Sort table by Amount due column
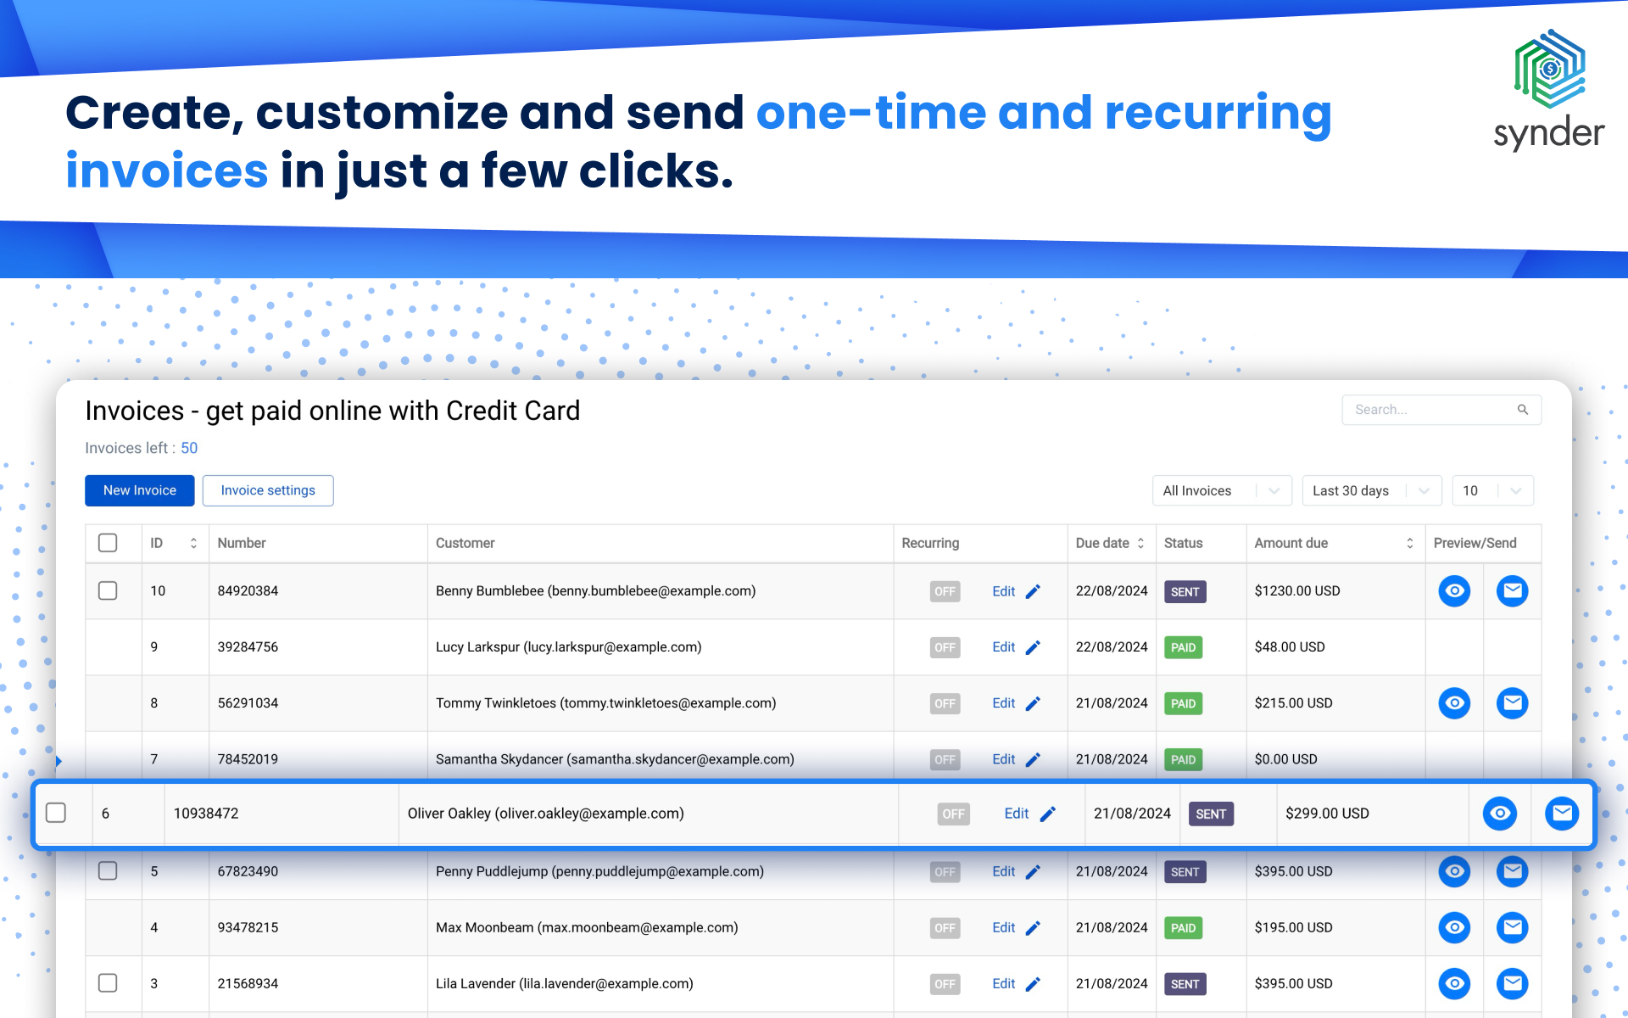The width and height of the screenshot is (1628, 1018). [x=1409, y=543]
